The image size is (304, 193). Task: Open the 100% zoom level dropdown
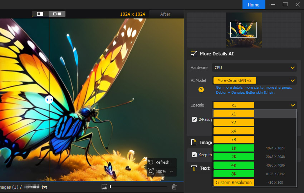171,172
